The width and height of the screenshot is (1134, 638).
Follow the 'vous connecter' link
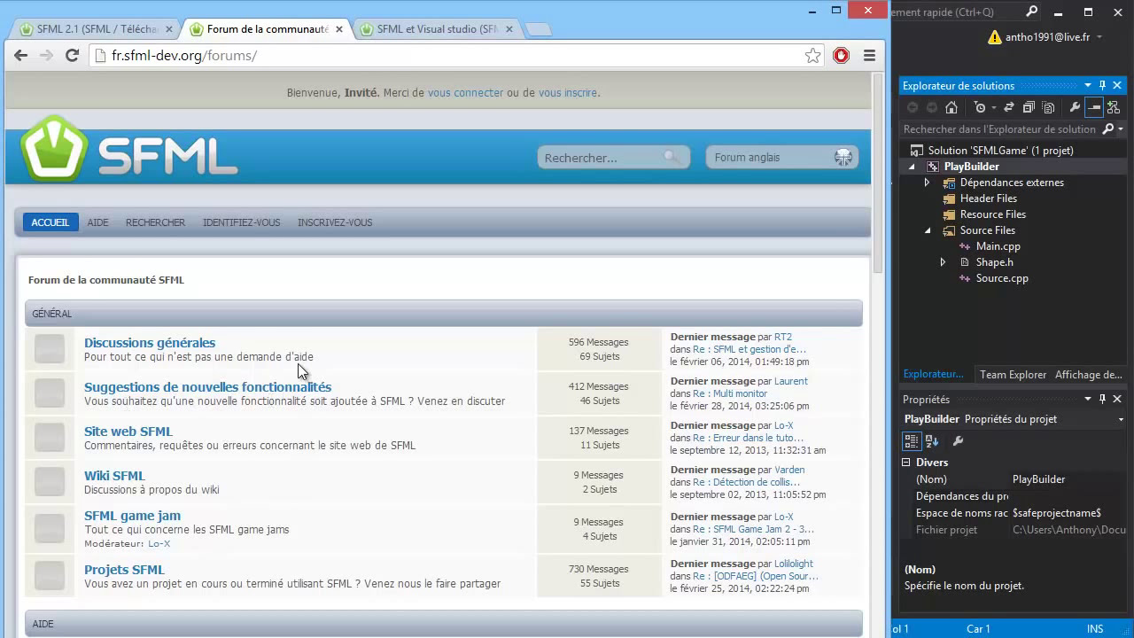tap(465, 92)
